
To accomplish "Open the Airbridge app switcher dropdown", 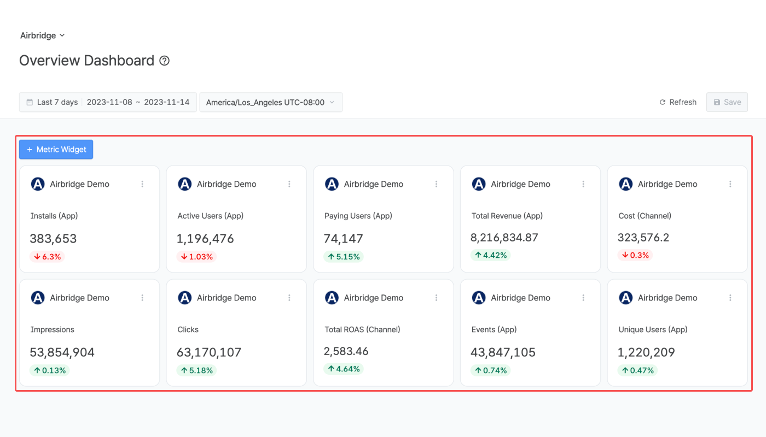I will 42,36.
